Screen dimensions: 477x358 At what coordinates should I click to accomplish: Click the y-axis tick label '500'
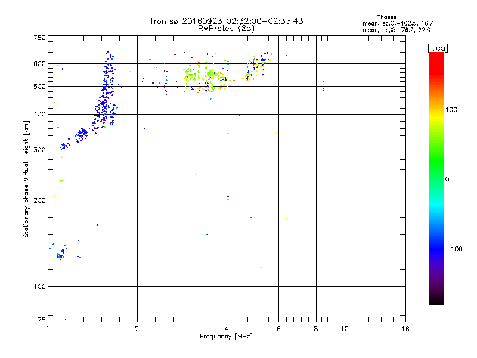[x=39, y=87]
